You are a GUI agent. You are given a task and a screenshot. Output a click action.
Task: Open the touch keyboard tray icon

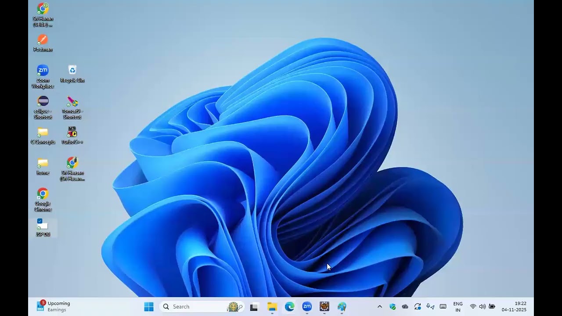[443, 307]
